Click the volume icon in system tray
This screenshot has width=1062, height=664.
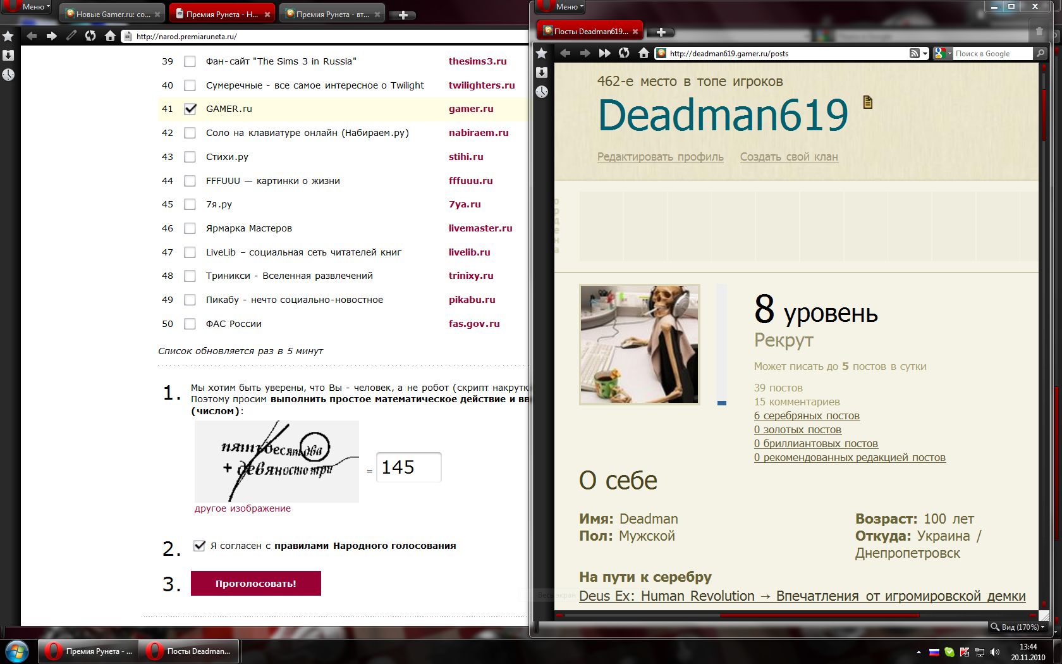(x=995, y=652)
